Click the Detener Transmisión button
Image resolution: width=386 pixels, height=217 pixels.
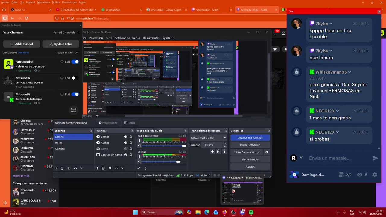coord(250,138)
